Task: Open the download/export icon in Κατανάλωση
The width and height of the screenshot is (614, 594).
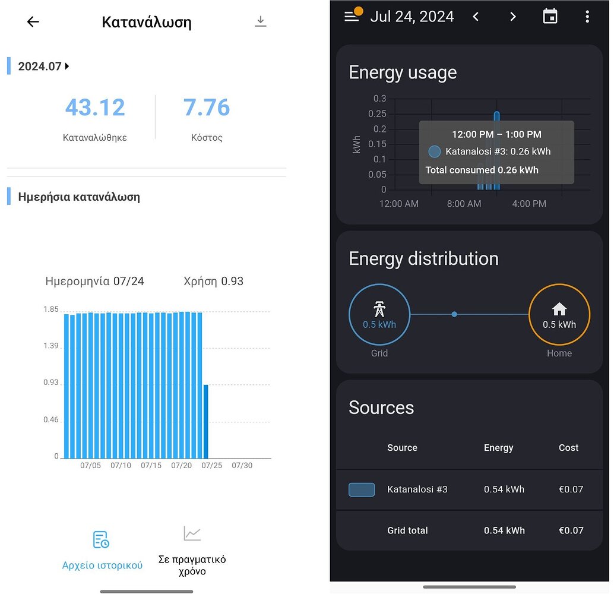Action: 260,21
